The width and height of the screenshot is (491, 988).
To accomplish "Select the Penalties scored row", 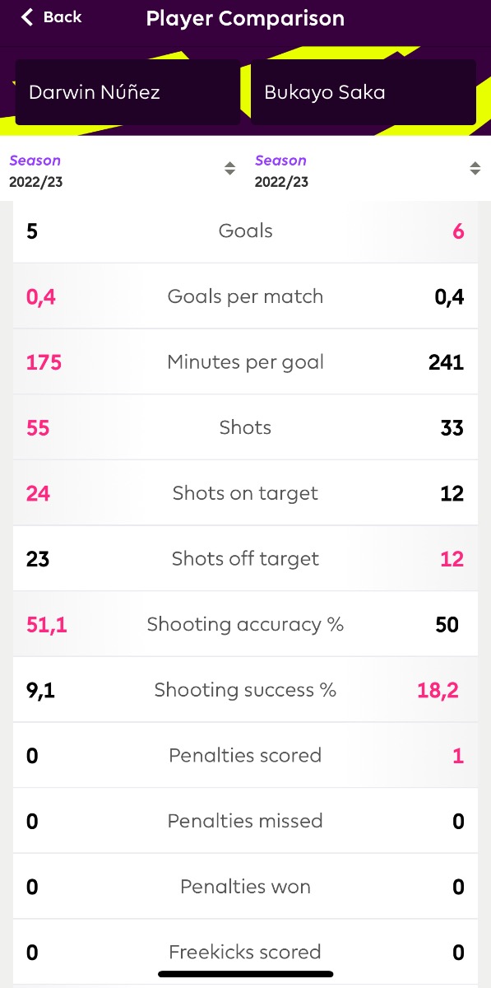I will [245, 755].
